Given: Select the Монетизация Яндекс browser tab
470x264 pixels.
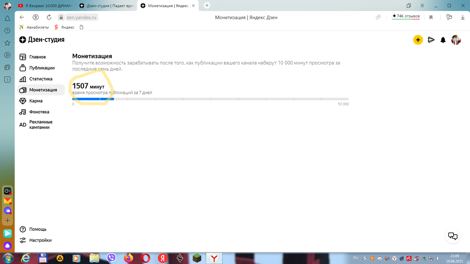Looking at the screenshot, I should [x=167, y=5].
